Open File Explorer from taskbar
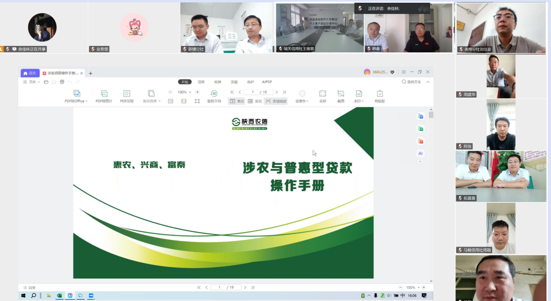The image size is (551, 301). [x=49, y=295]
